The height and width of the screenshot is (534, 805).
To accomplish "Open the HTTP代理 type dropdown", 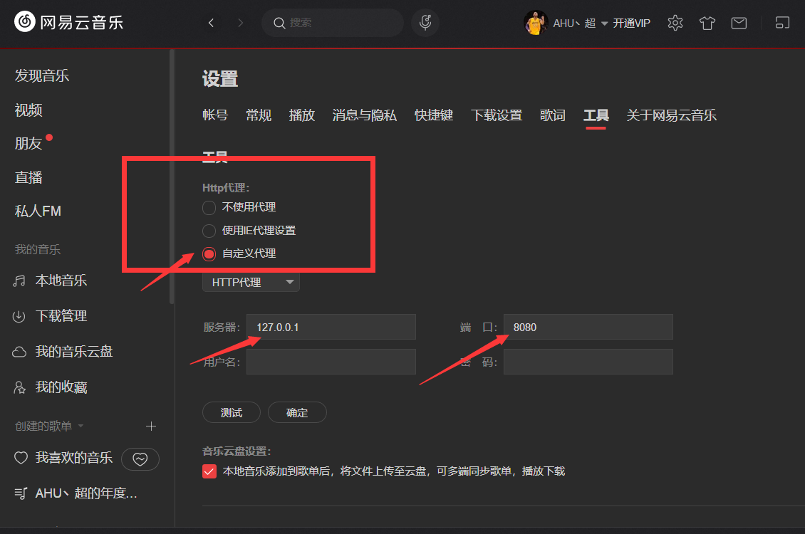I will pos(251,282).
